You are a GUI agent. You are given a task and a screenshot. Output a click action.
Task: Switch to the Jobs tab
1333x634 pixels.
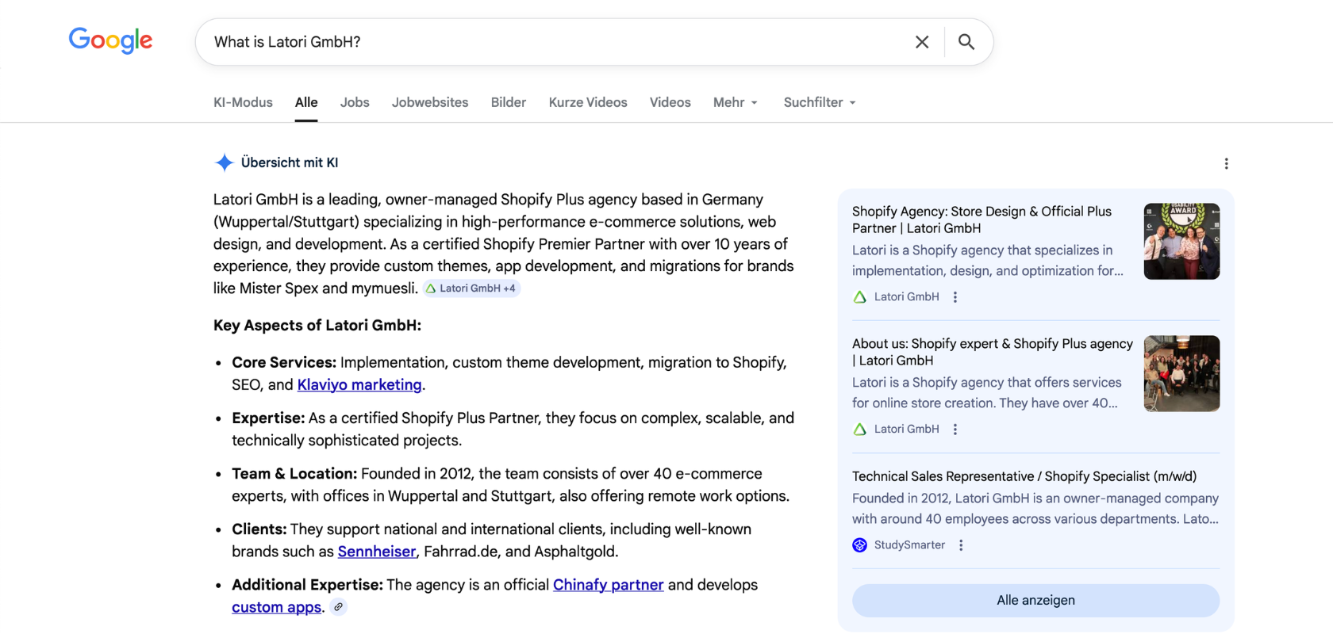point(355,102)
